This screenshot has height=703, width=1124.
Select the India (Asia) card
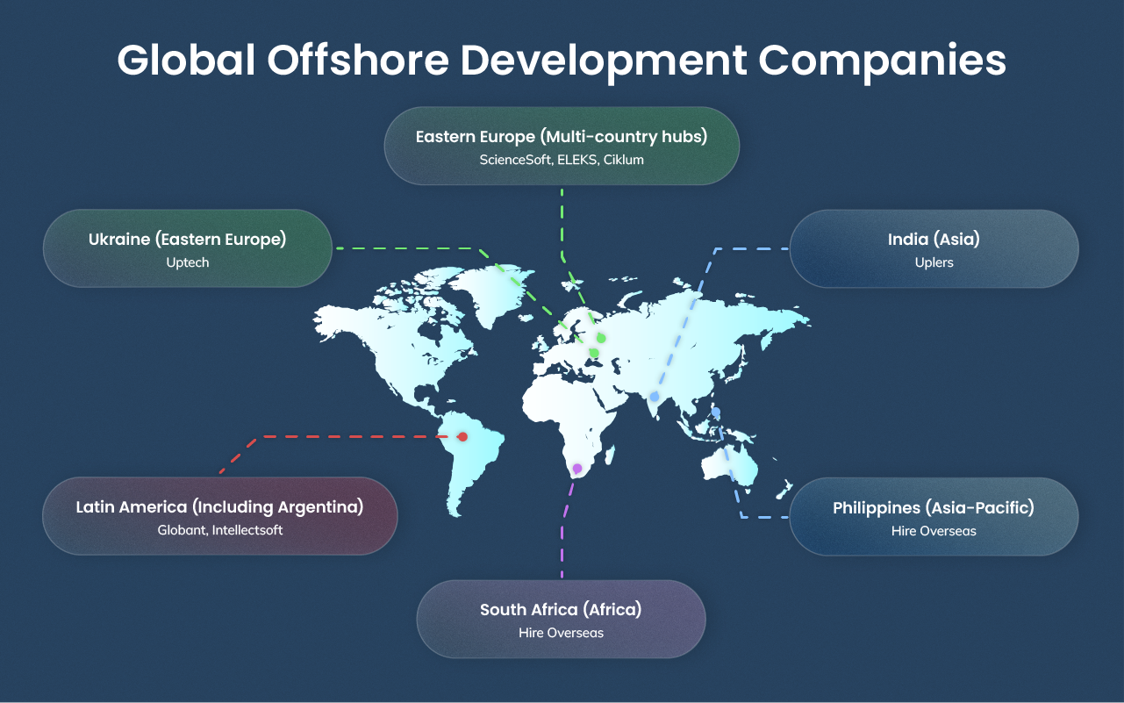[934, 248]
